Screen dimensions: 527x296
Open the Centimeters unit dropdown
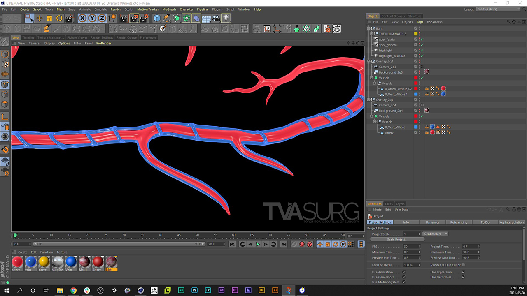[436, 234]
